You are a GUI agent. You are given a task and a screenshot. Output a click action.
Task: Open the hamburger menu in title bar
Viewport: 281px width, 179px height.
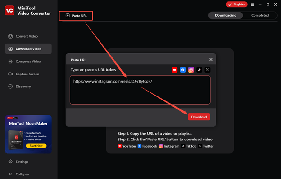(252, 4)
